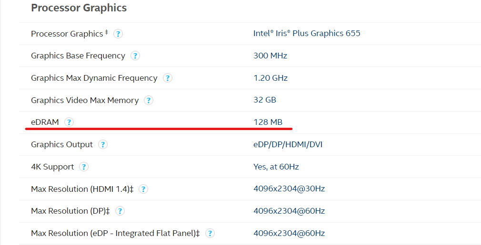The width and height of the screenshot is (481, 245).
Task: Click the 1.20 GHz max frequency value
Action: tap(271, 78)
